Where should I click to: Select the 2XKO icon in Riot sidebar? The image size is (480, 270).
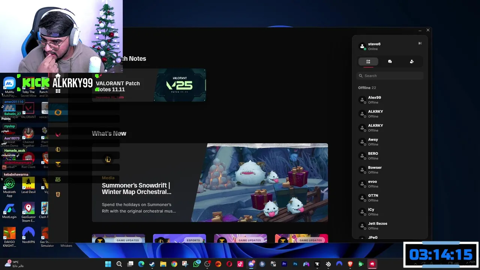[58, 179]
